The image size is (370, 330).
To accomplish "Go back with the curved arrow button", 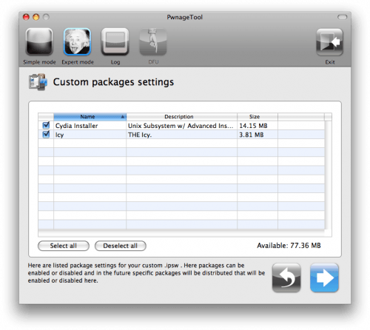I will (x=286, y=277).
